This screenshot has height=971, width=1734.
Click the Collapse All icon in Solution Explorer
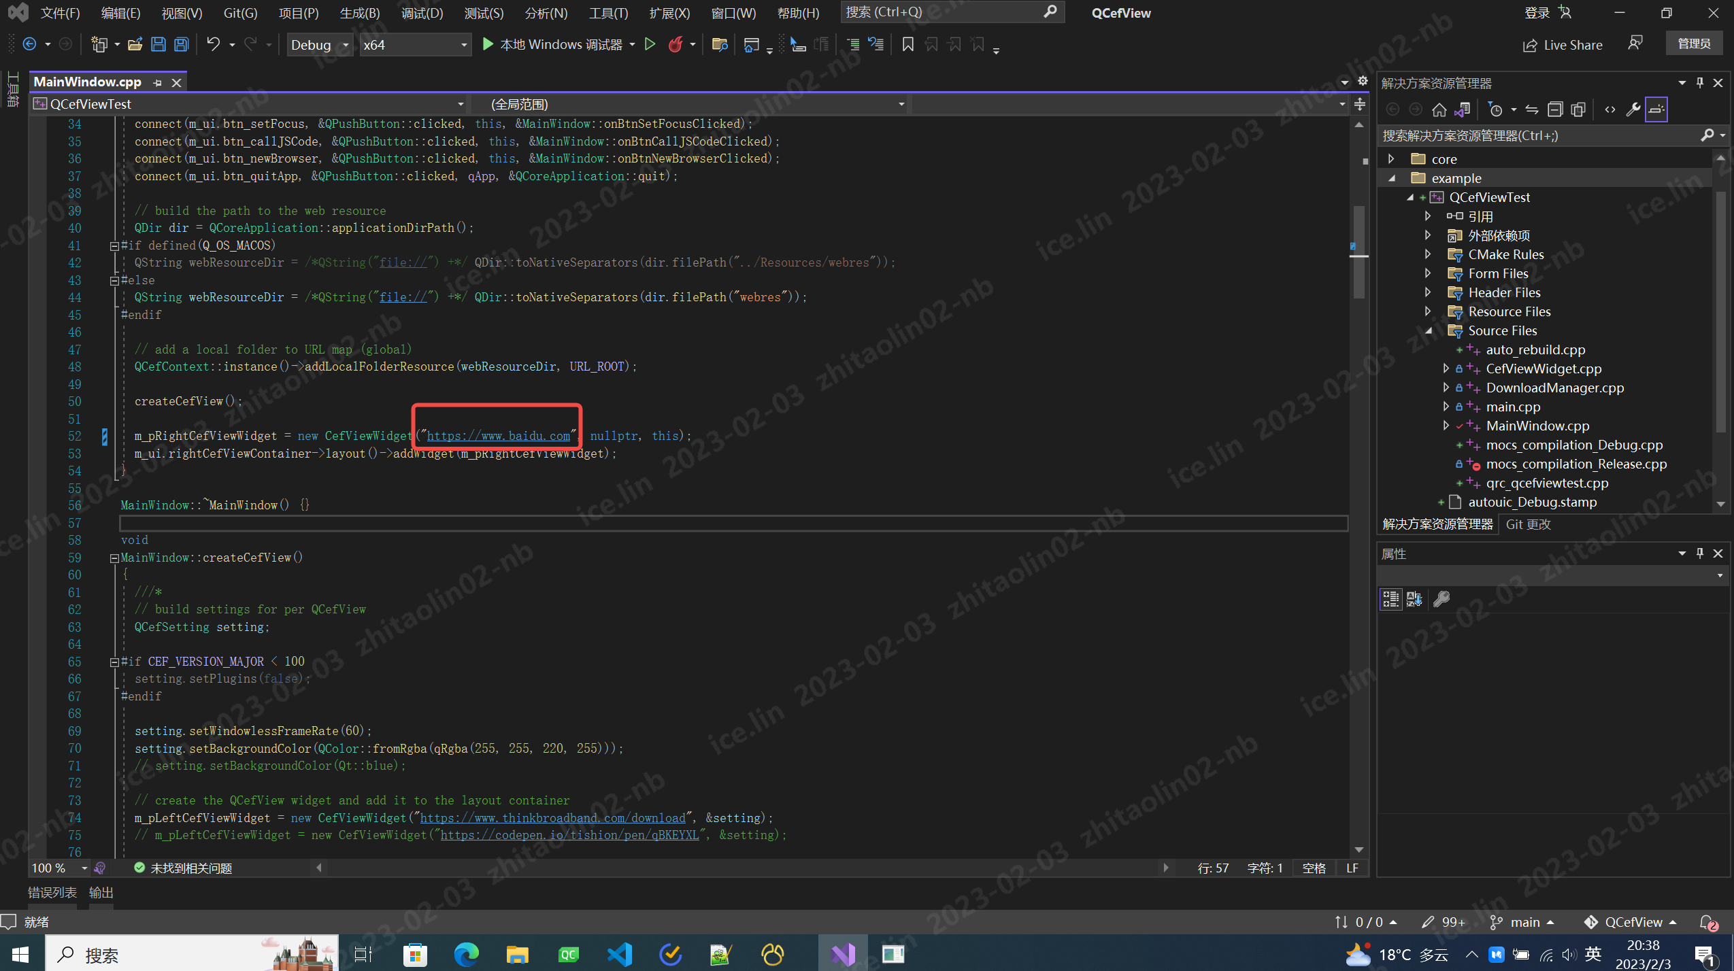(1555, 109)
